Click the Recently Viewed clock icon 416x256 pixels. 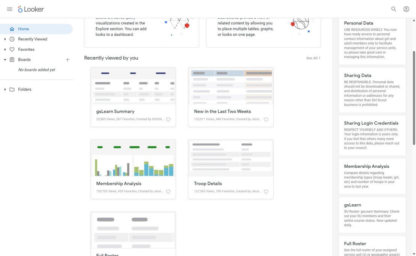(x=12, y=39)
